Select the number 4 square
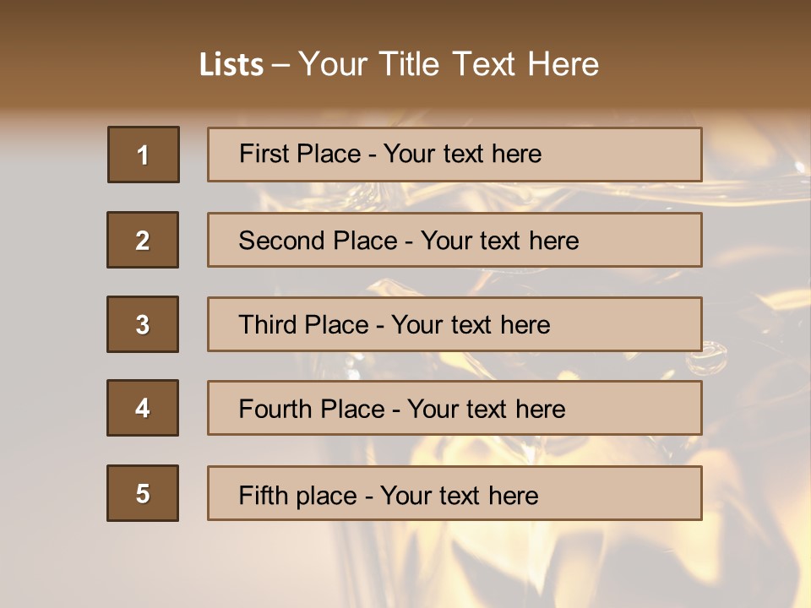811x608 pixels. 143,408
